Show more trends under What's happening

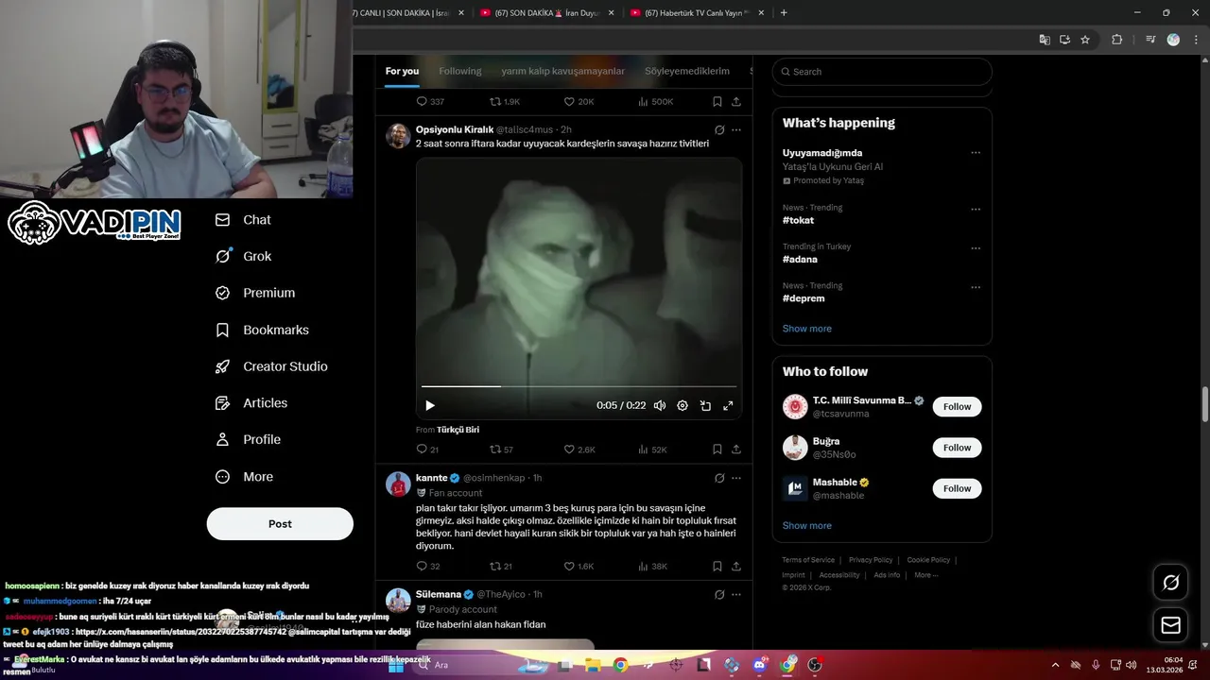(807, 329)
